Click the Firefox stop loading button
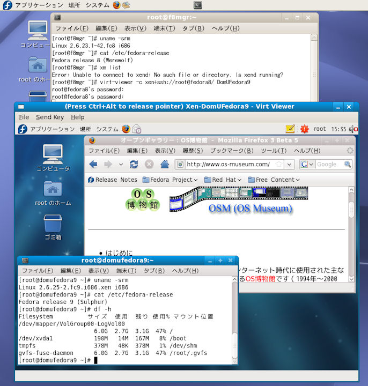The image size is (368, 386). click(x=149, y=164)
